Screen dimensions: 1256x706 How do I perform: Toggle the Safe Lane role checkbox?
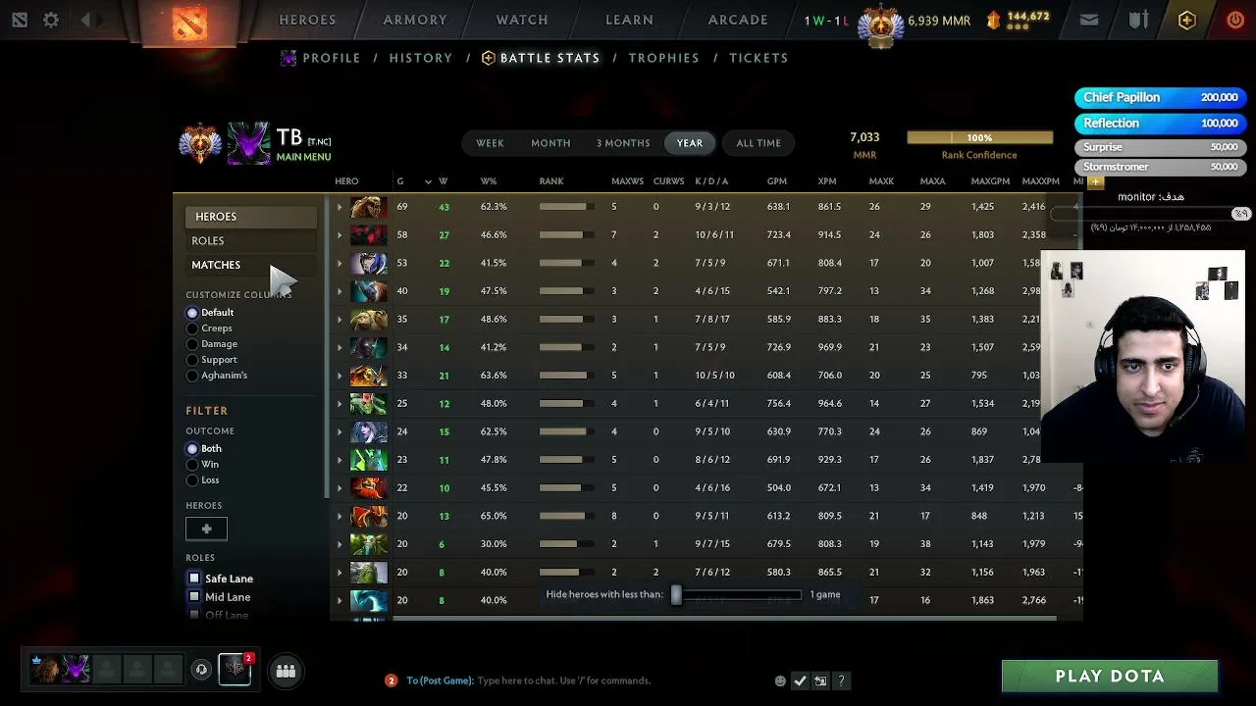click(194, 579)
